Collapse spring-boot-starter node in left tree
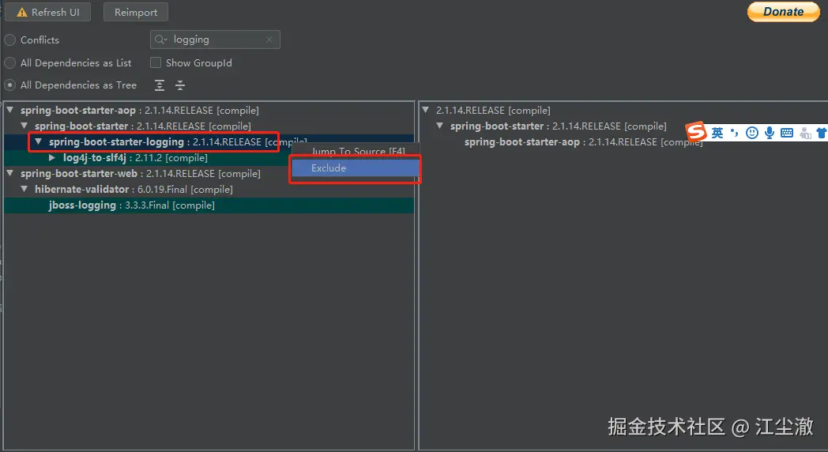Screen dimensions: 828x452 (x=24, y=126)
